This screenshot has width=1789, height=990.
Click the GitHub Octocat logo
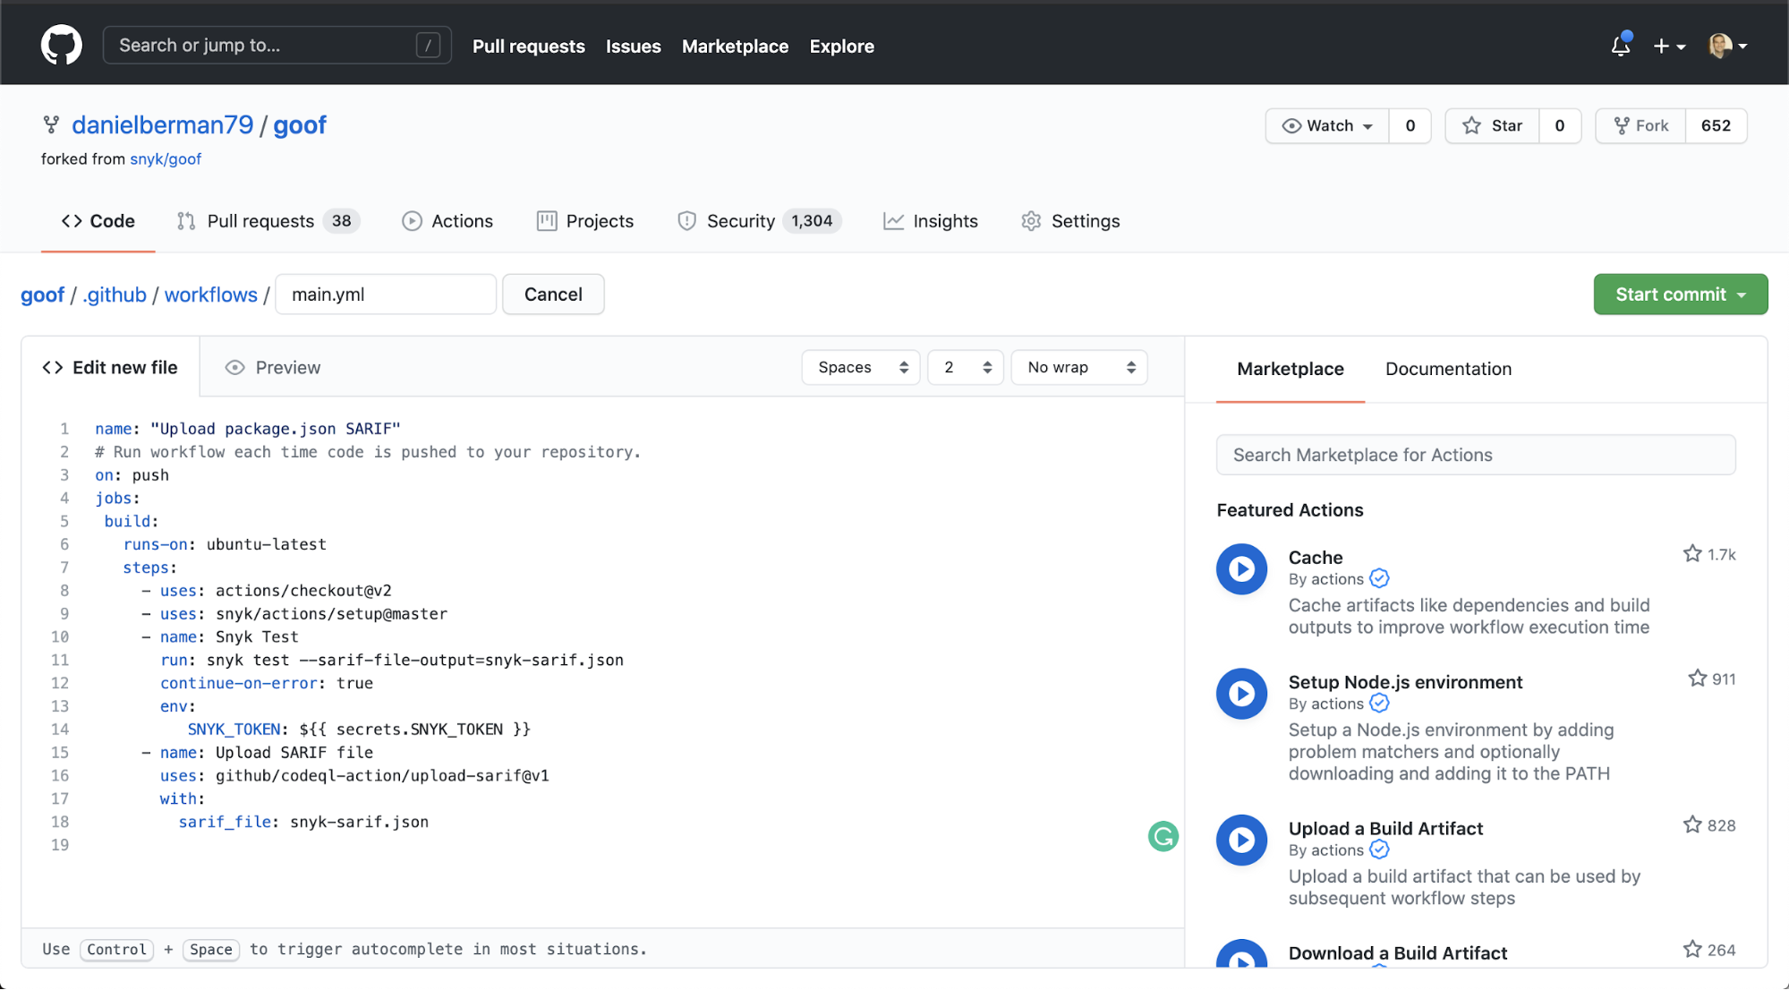(x=61, y=45)
